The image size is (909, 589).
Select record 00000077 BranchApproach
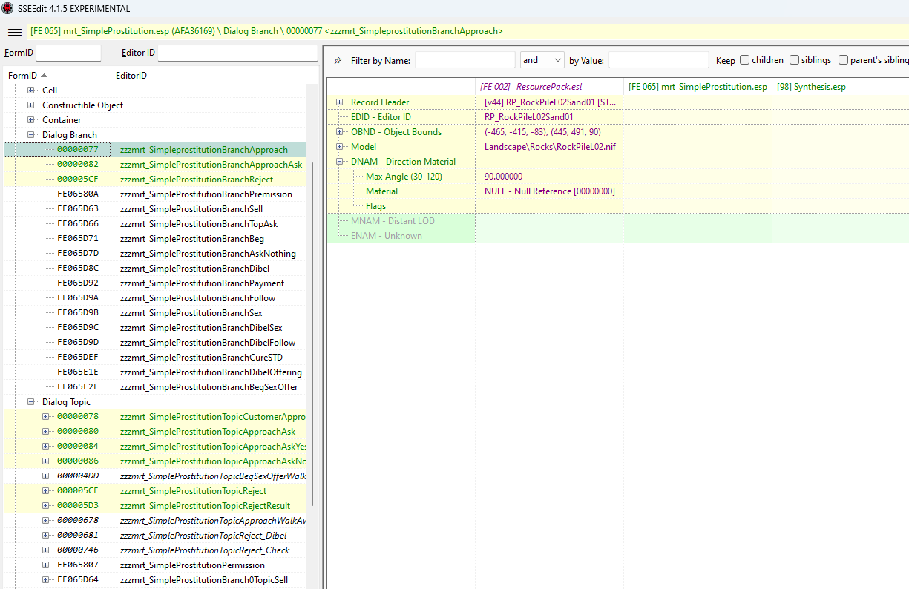click(154, 150)
